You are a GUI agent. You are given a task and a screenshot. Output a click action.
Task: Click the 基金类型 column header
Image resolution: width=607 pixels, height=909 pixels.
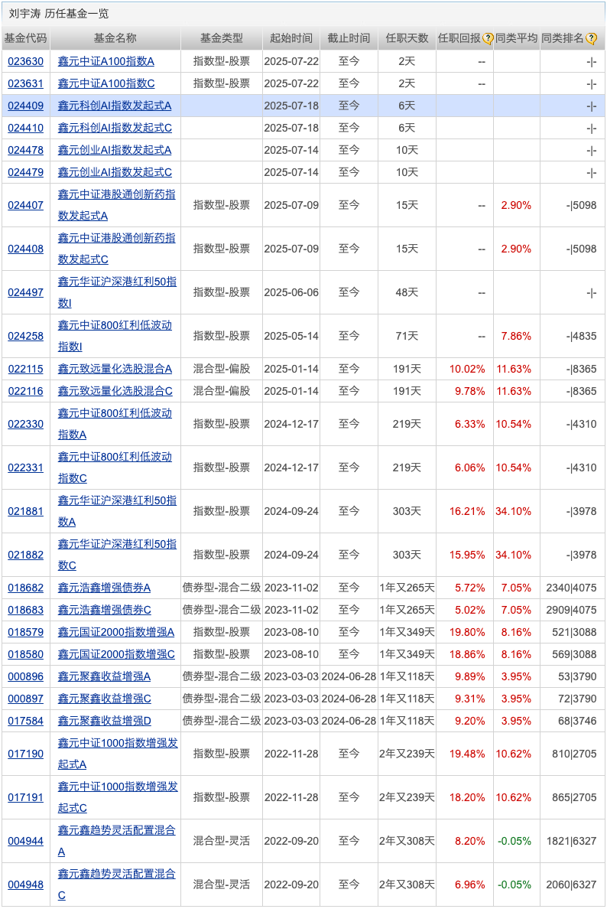[x=221, y=39]
